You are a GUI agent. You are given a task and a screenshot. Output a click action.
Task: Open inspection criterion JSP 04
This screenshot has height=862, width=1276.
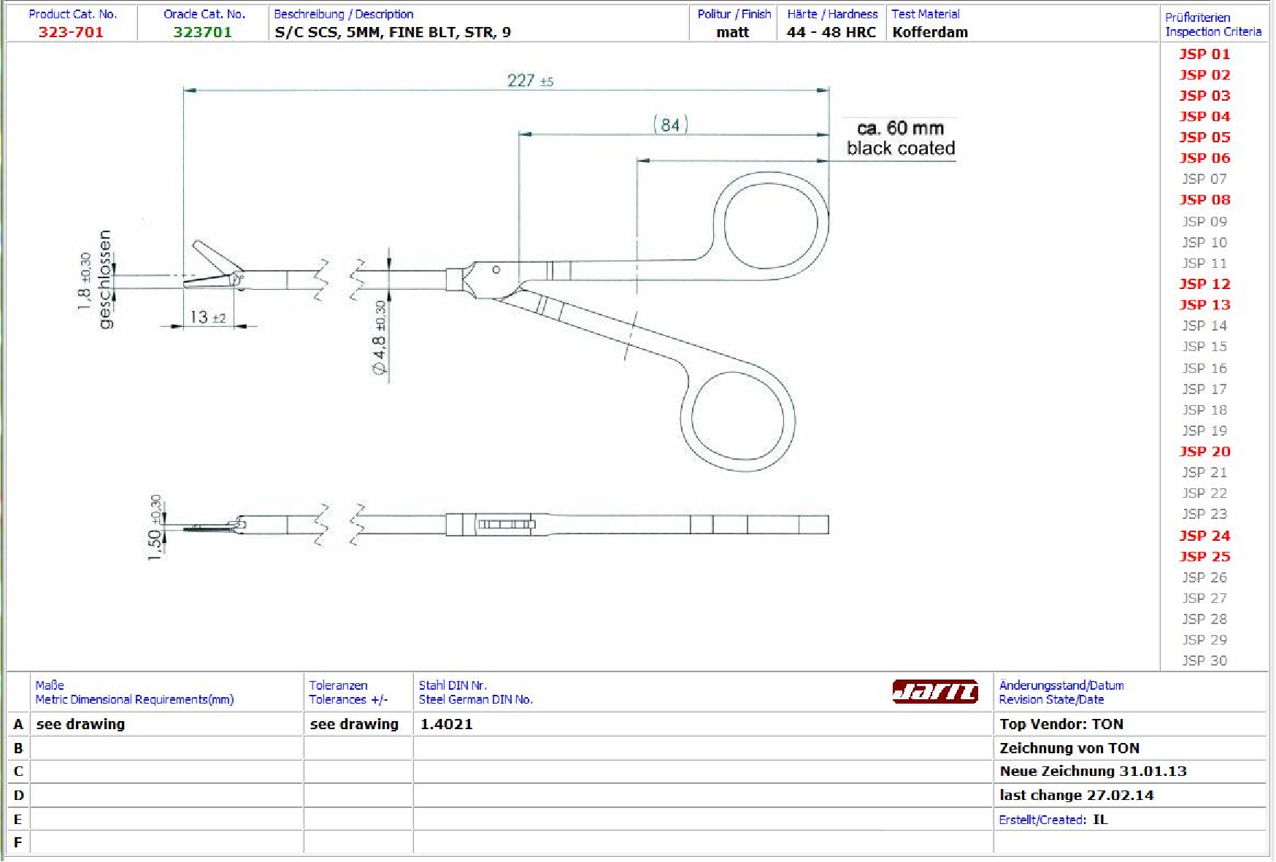[1204, 117]
